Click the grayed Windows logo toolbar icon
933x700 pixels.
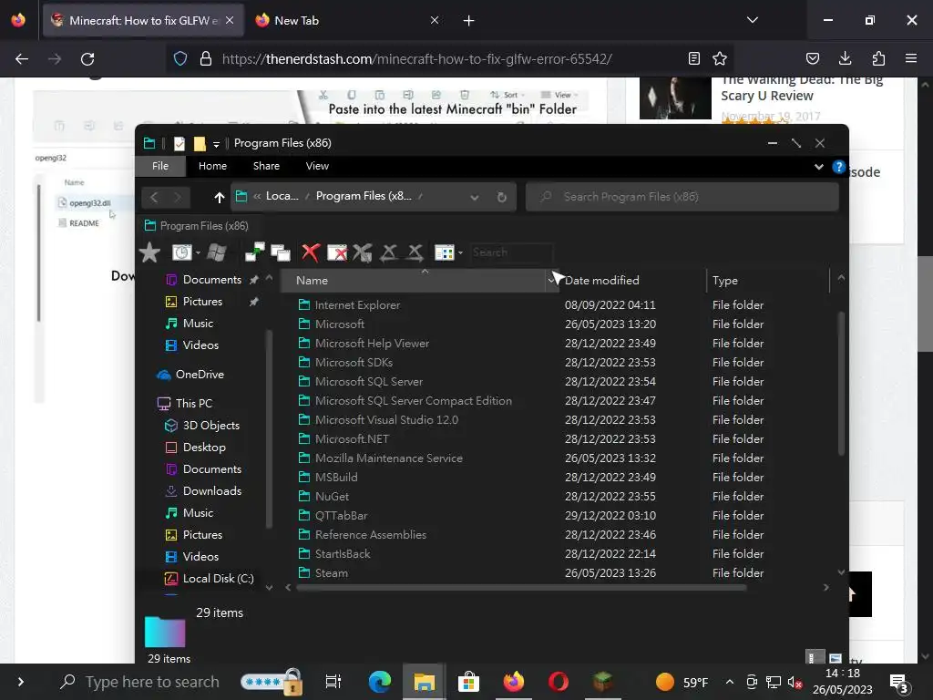217,252
